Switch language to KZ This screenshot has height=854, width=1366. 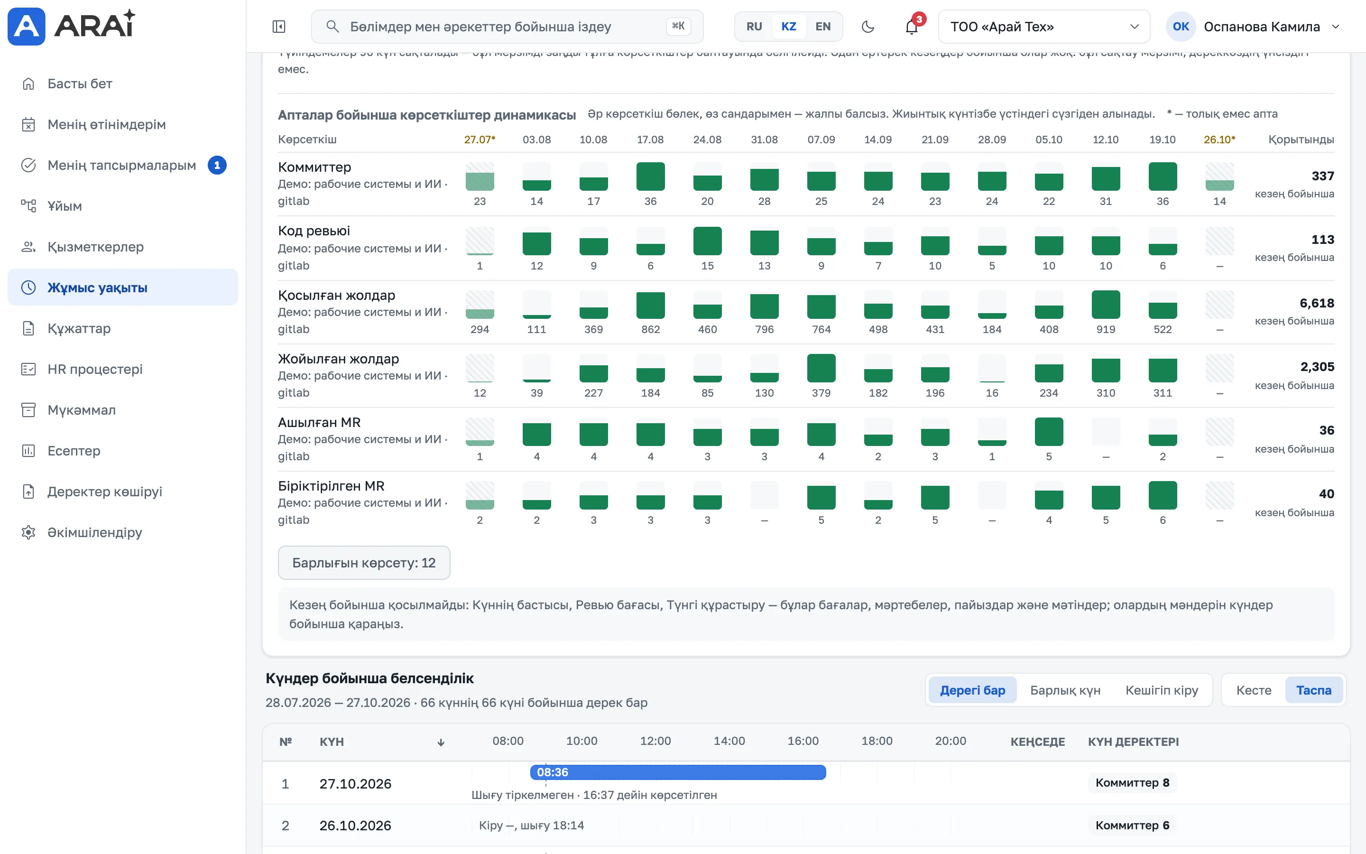(789, 27)
